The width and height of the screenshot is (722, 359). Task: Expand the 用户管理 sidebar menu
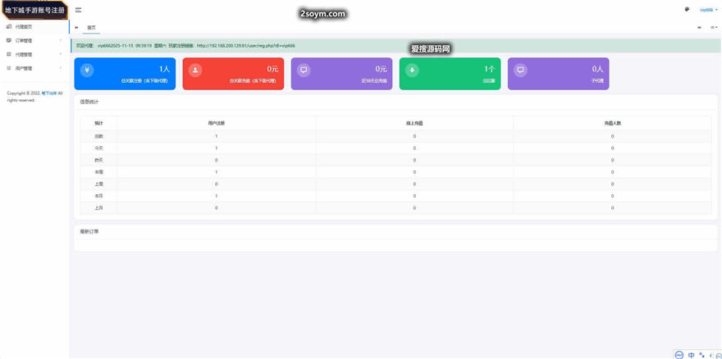click(x=31, y=68)
